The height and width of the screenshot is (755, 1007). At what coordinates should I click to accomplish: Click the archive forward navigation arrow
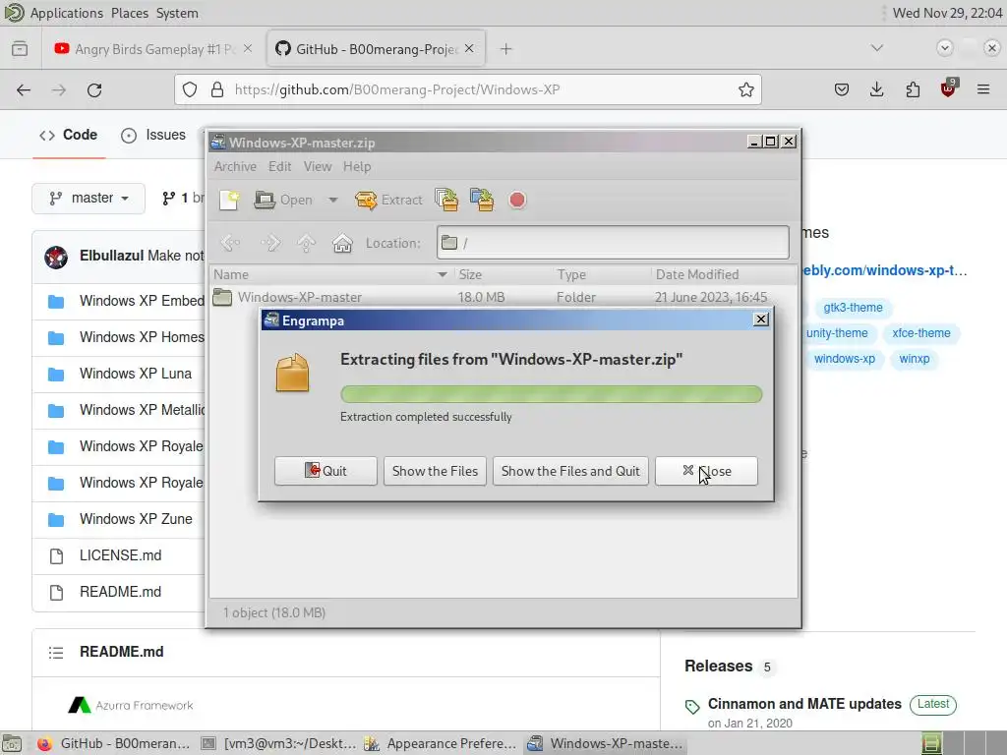click(270, 244)
